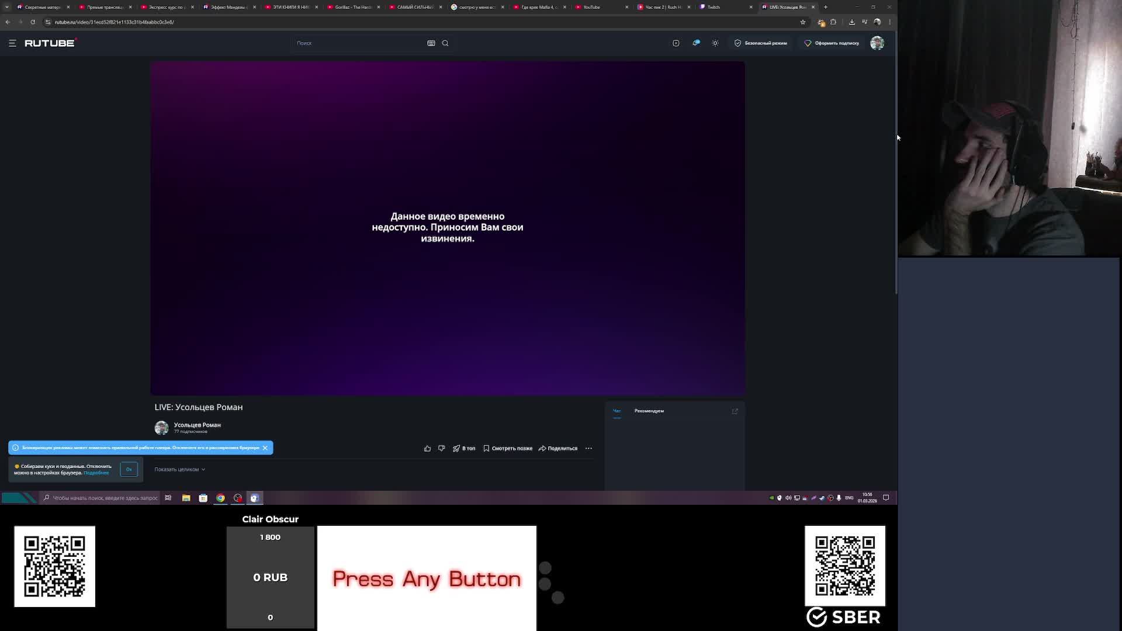The height and width of the screenshot is (631, 1122).
Task: Pop out chat into a separate window
Action: [x=735, y=411]
